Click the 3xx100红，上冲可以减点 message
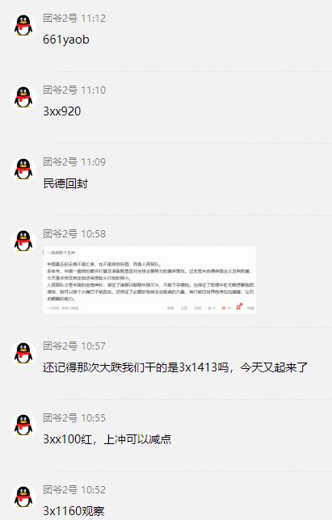The height and width of the screenshot is (520, 332). coord(107,439)
